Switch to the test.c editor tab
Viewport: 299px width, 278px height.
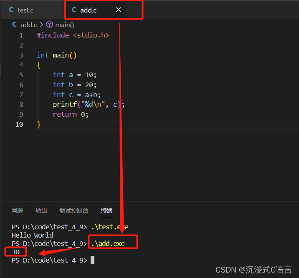33,10
